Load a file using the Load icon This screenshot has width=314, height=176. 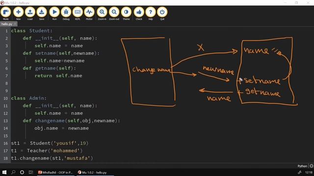point(30,14)
